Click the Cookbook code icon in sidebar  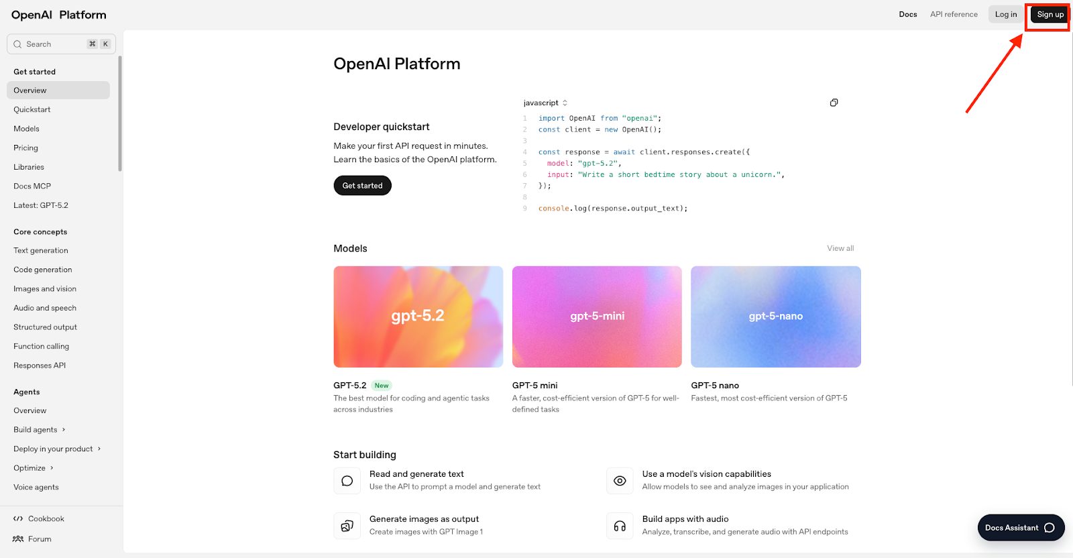(18, 518)
